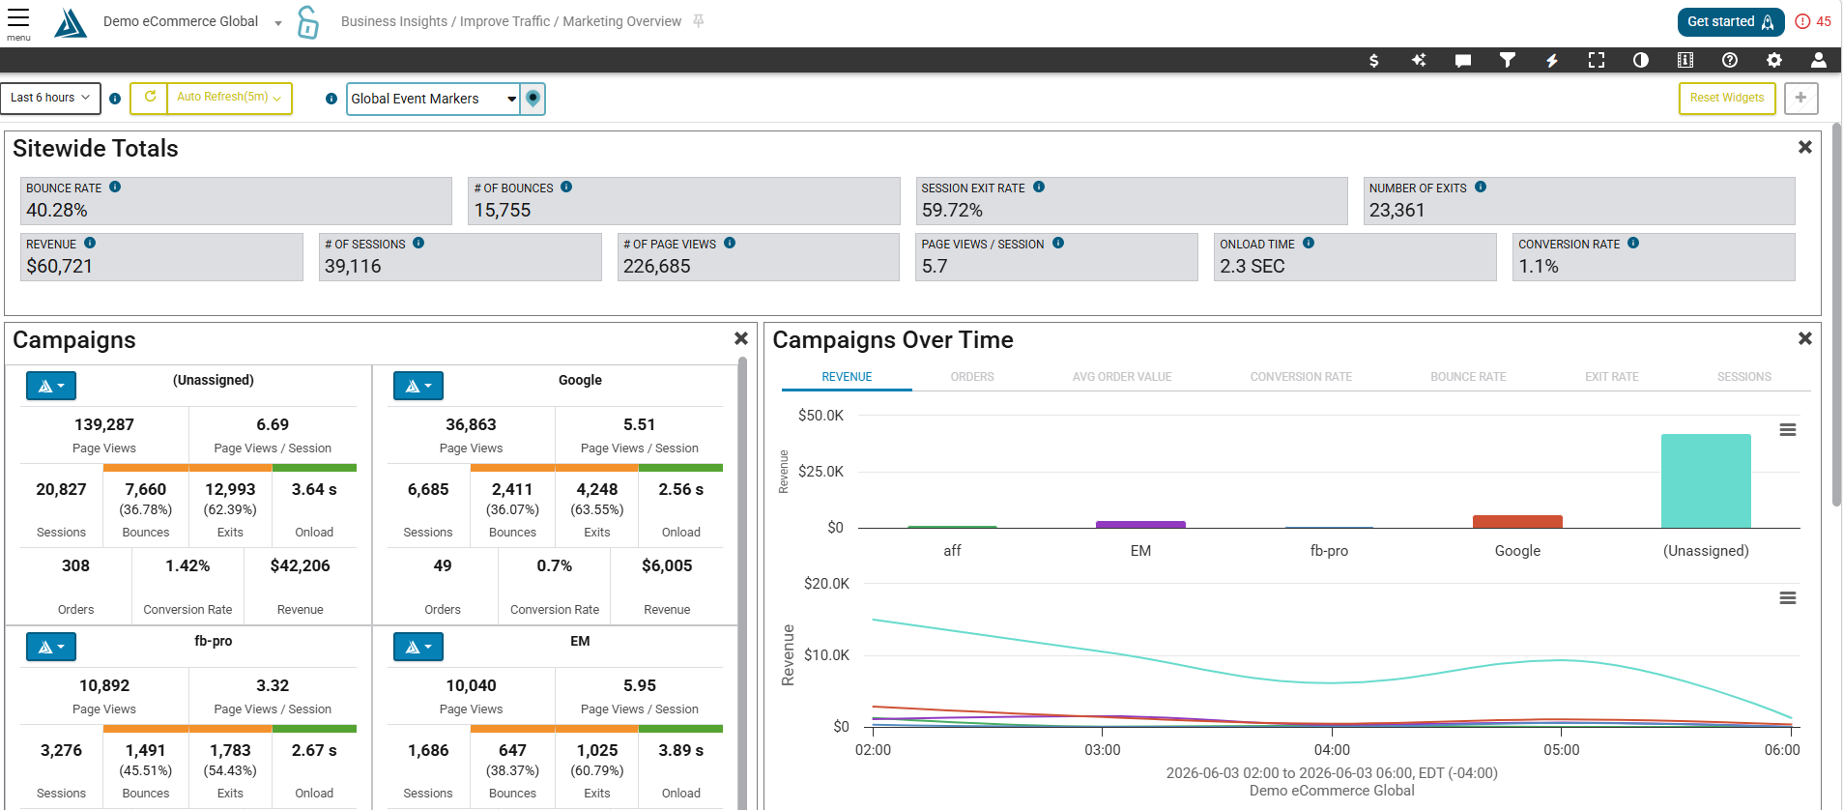
Task: Click the Number of Exits info icon
Action: click(x=1481, y=187)
